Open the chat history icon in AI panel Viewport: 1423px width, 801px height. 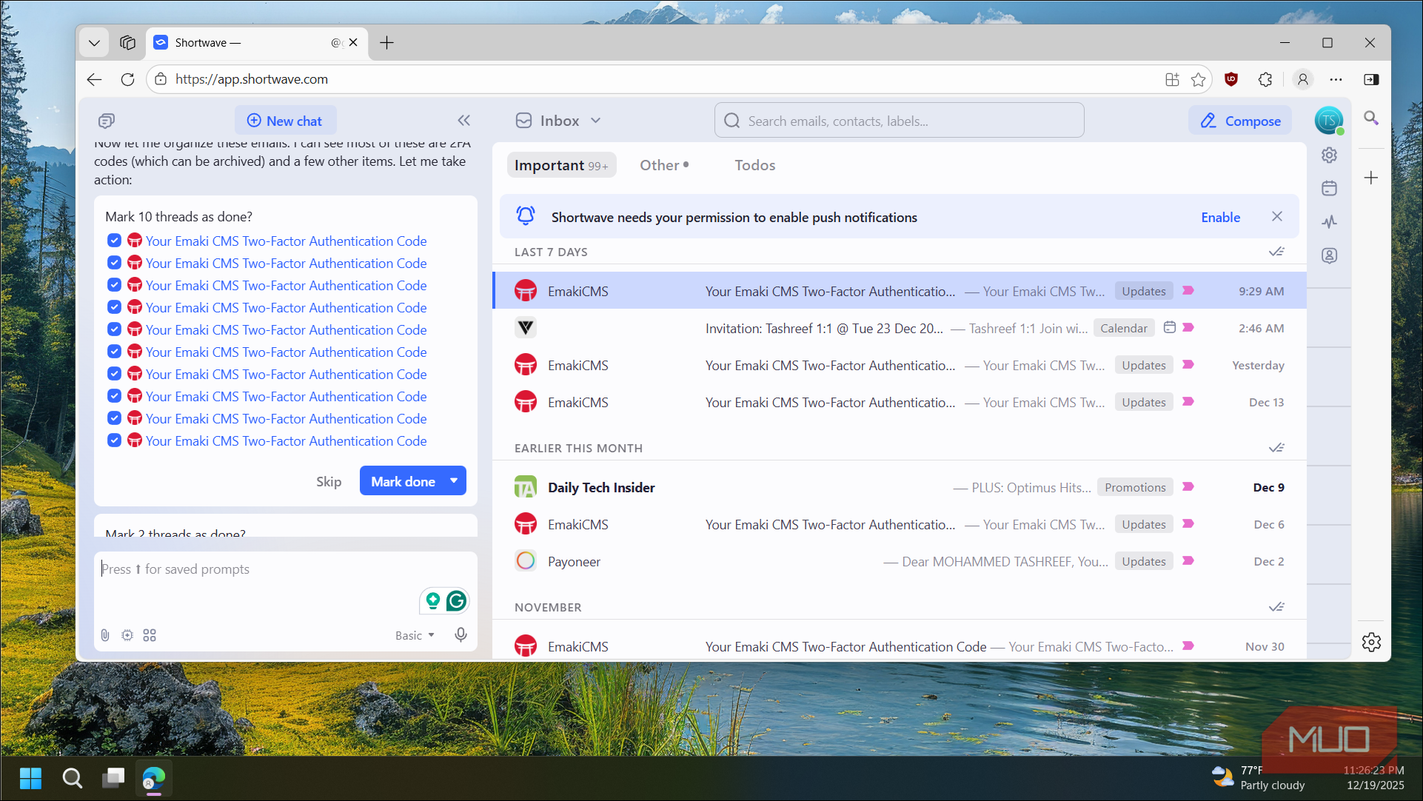click(107, 121)
